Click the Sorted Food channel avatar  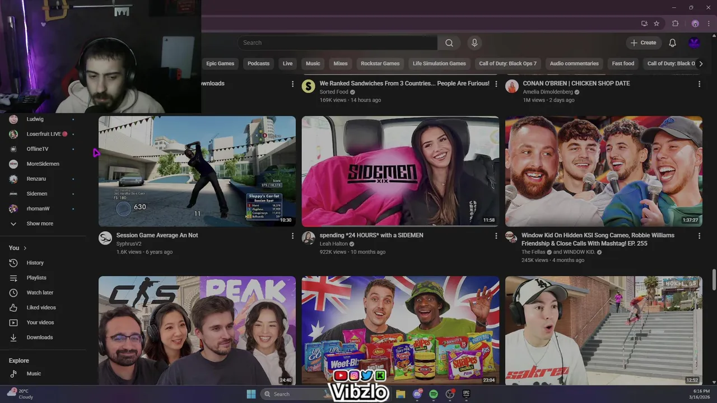click(x=309, y=86)
